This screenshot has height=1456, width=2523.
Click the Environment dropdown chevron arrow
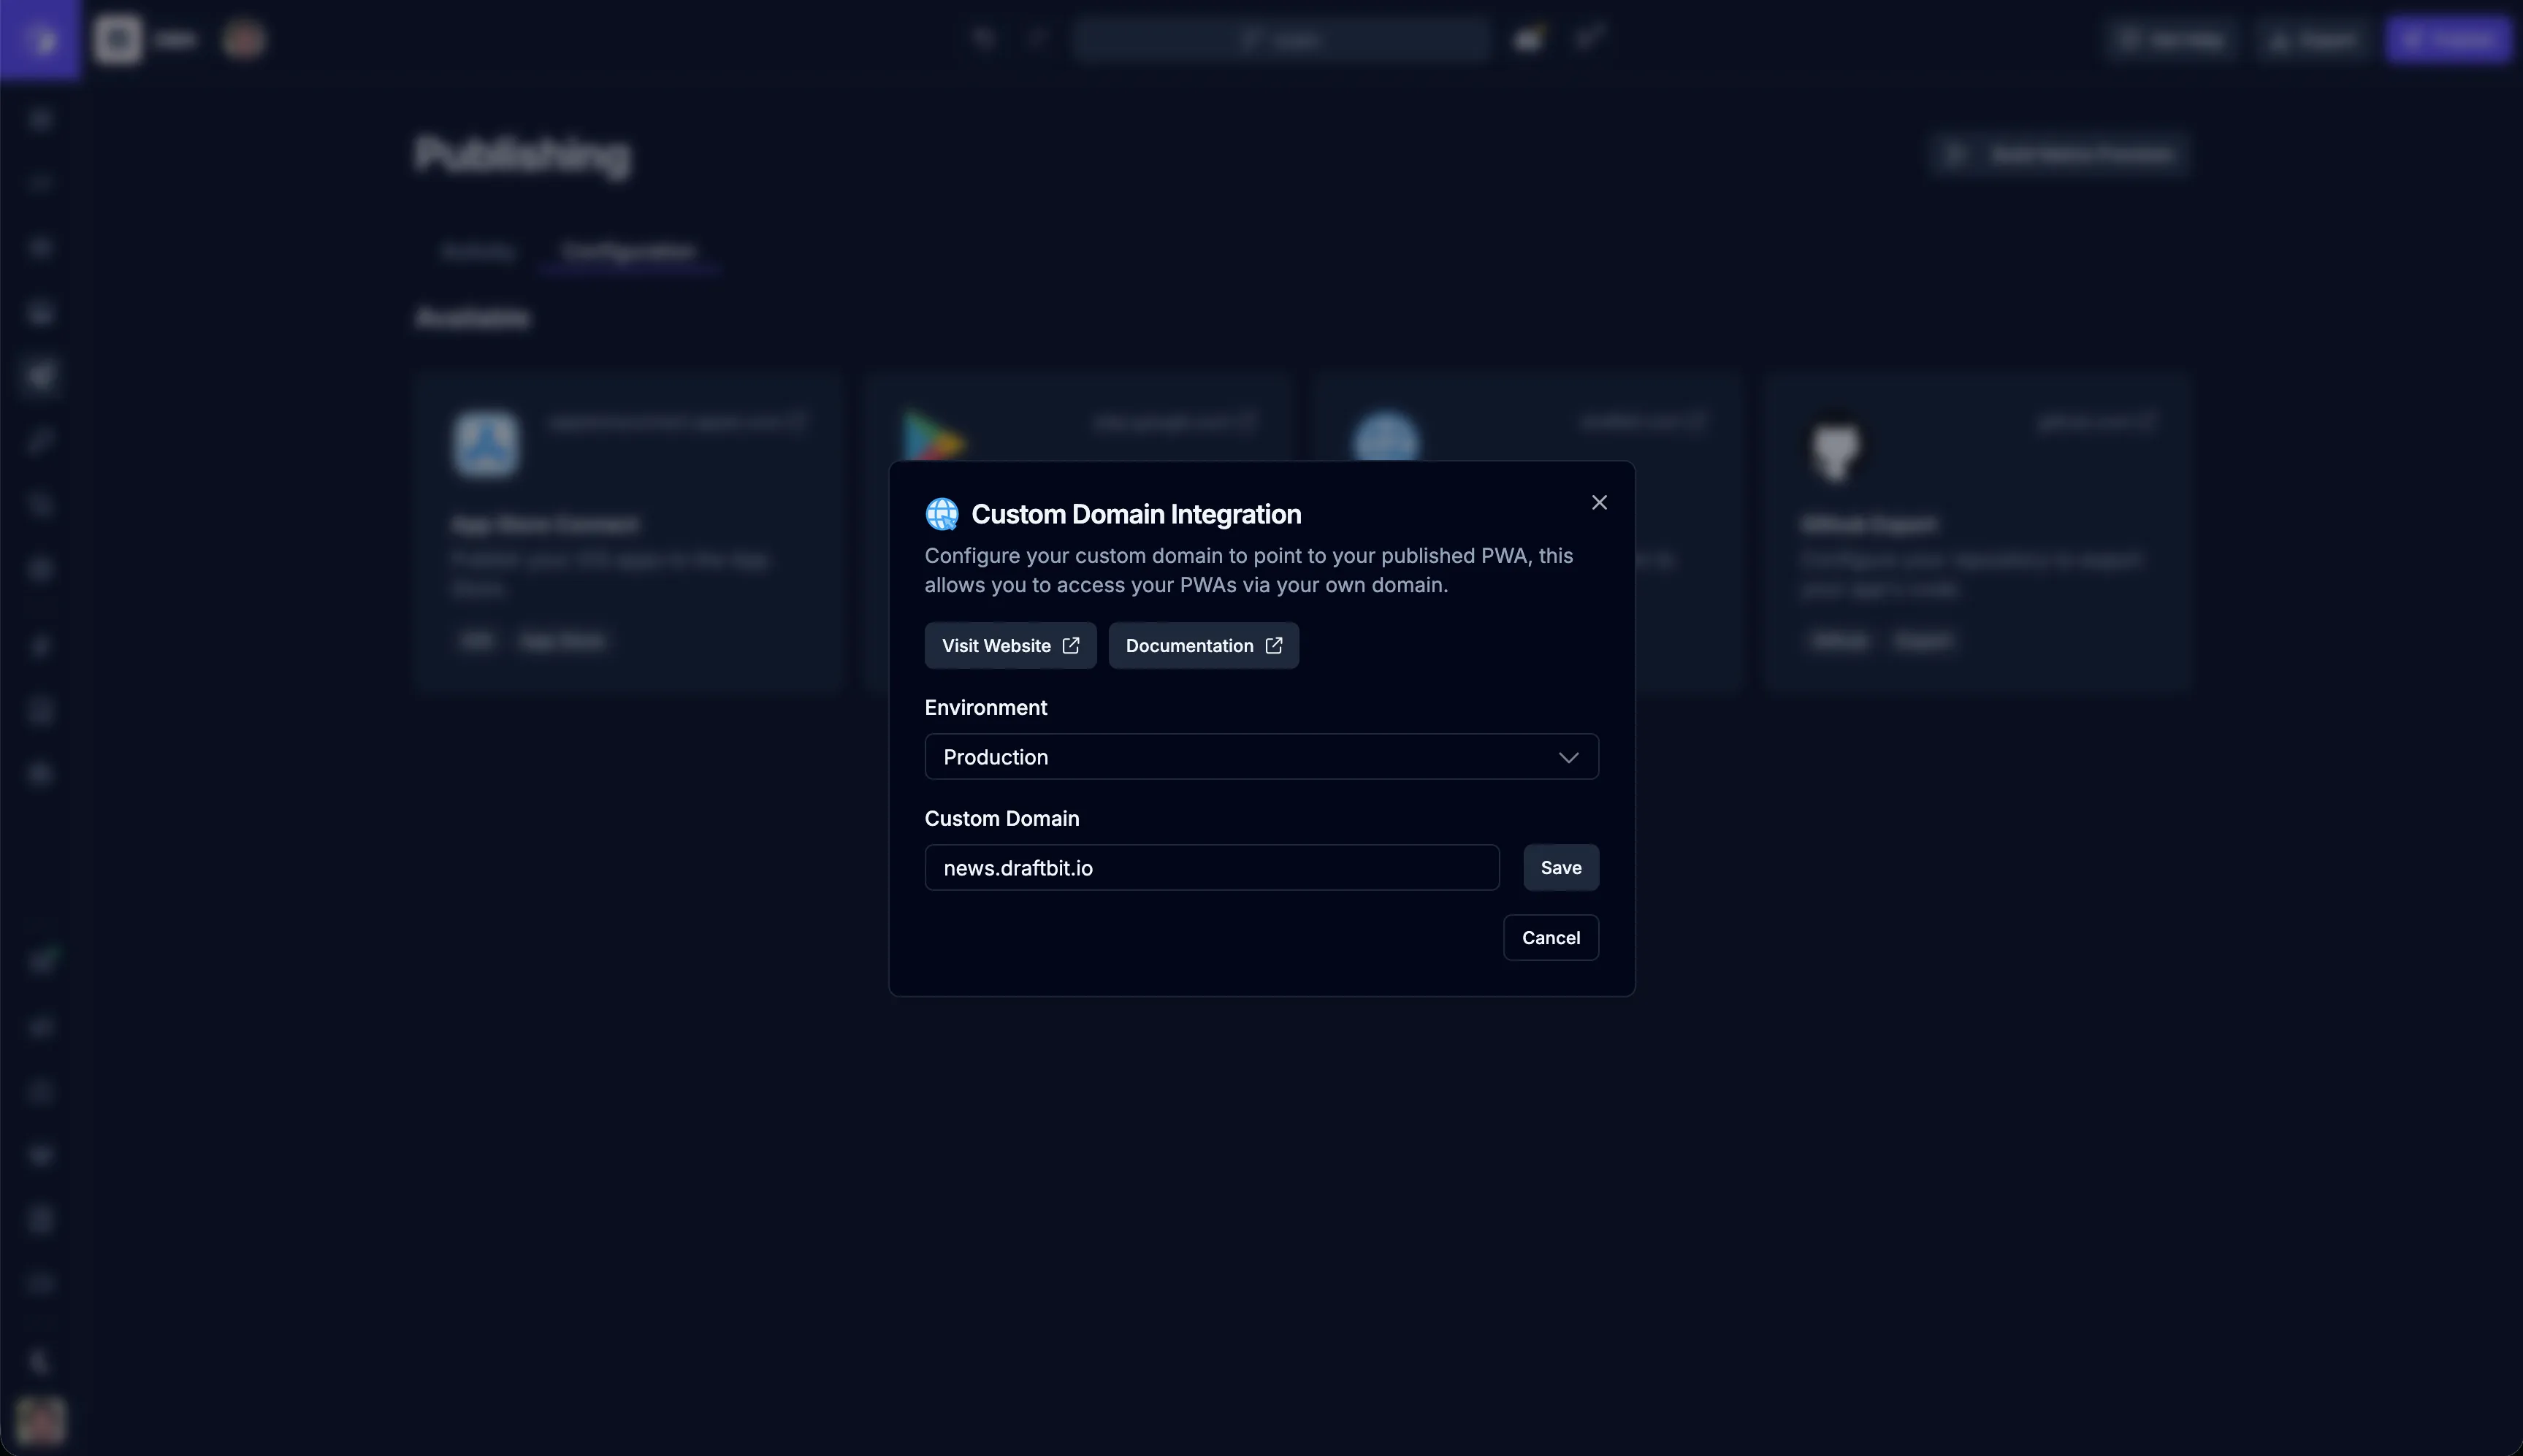tap(1568, 758)
